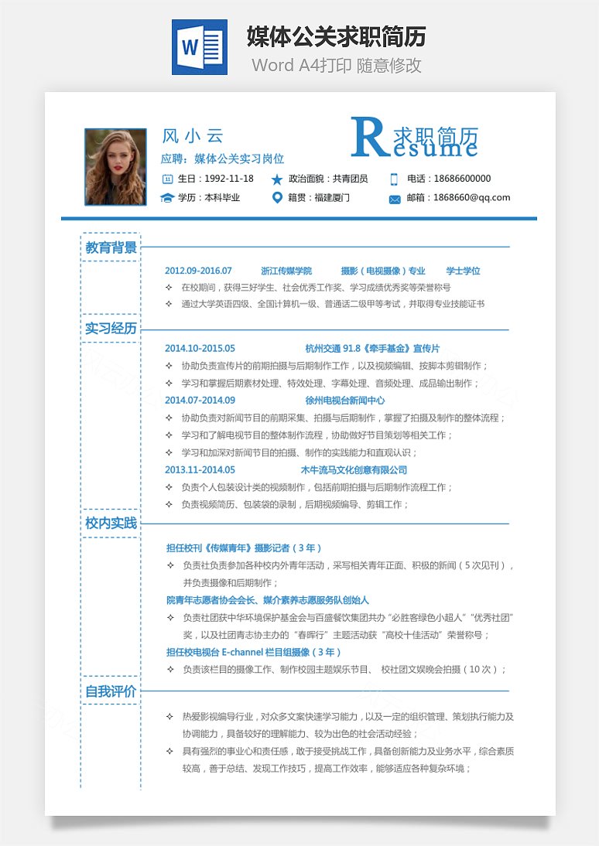
Task: Click the name 风小云
Action: pos(192,136)
